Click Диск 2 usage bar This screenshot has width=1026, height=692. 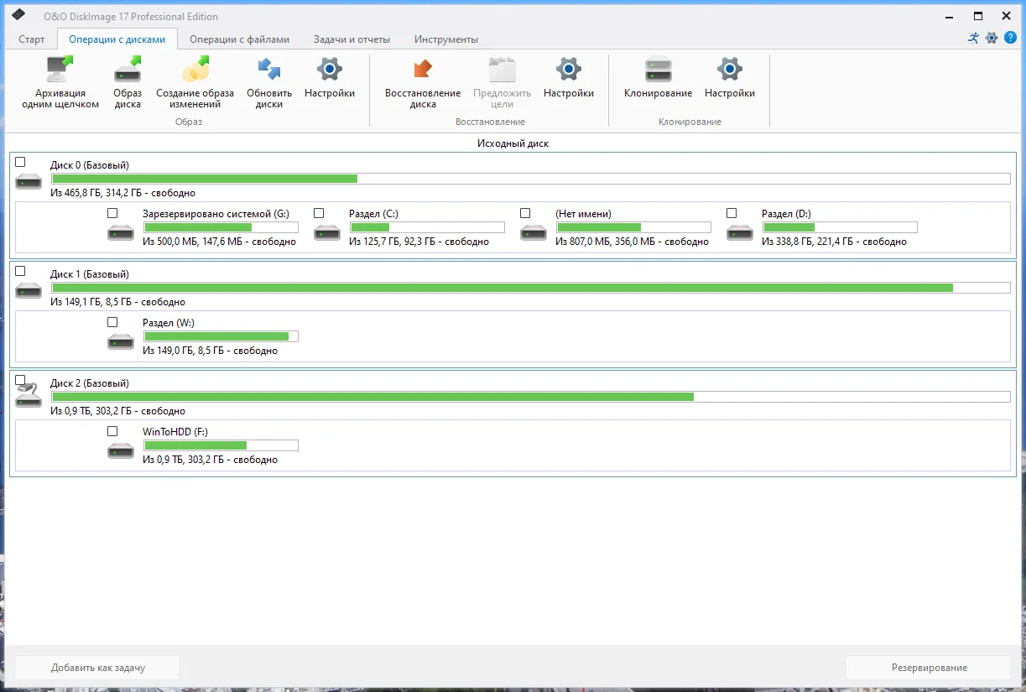530,397
